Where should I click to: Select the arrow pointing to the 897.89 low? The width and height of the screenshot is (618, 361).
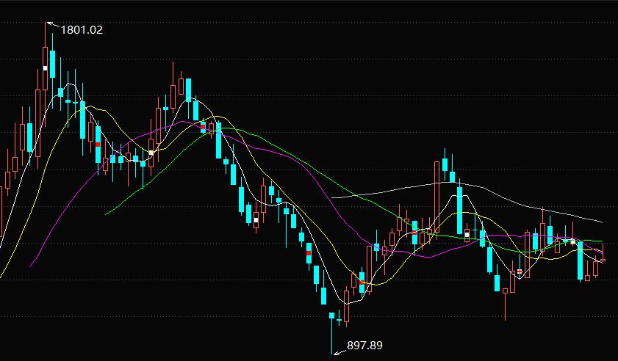[339, 351]
